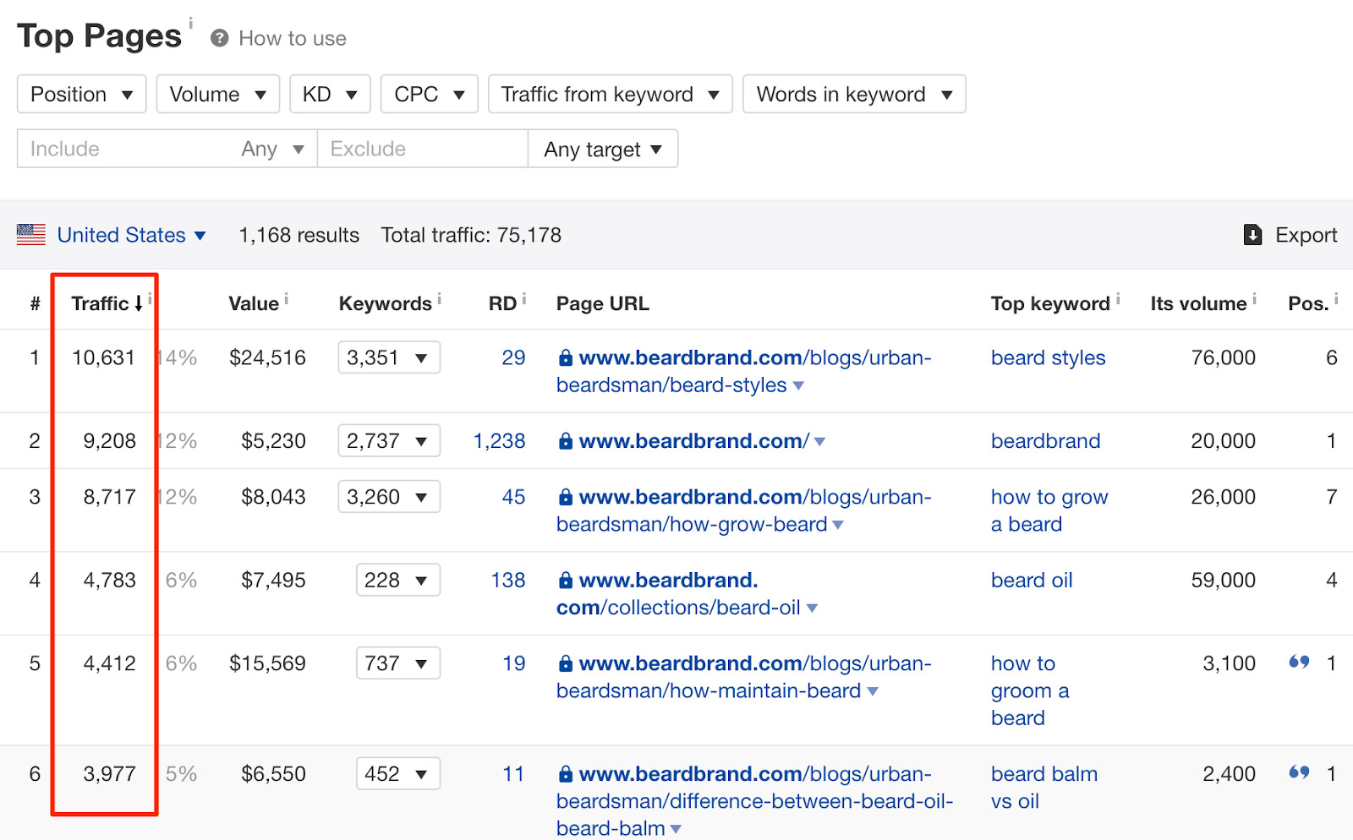Expand the 3,260 keywords dropdown
Viewport: 1353px width, 840px height.
pyautogui.click(x=389, y=497)
